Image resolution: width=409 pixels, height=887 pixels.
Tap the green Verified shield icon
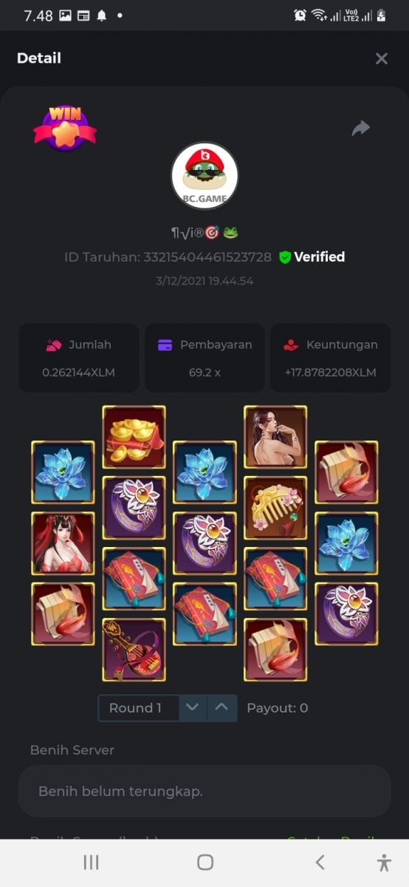[x=285, y=257]
